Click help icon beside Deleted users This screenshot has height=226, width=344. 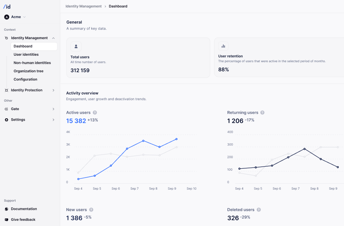click(x=259, y=210)
